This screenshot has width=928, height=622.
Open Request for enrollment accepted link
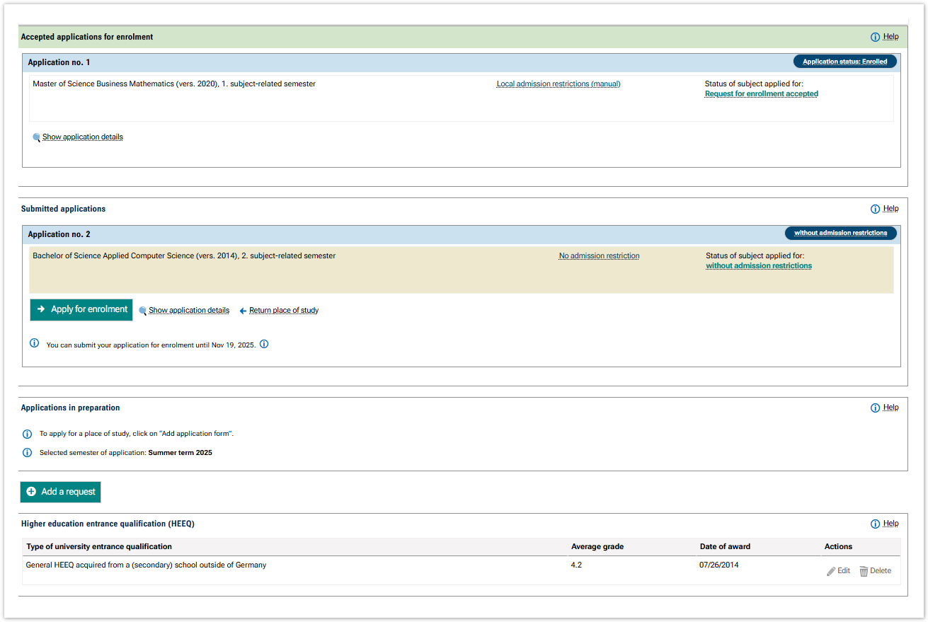coord(761,94)
